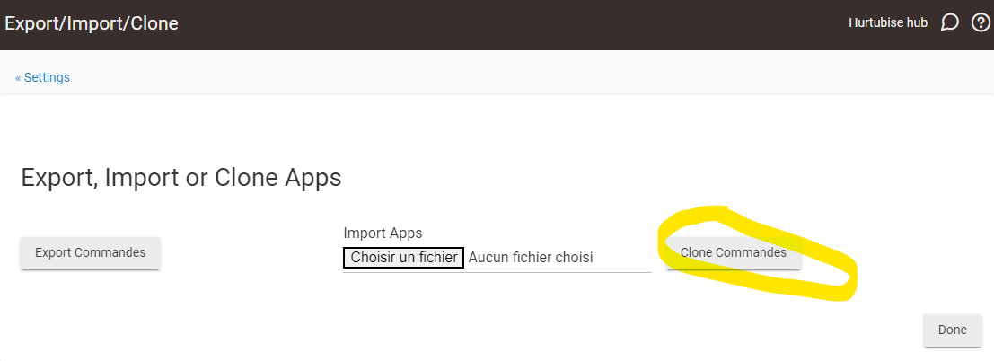Click the help question mark icon
Image resolution: width=994 pixels, height=361 pixels.
click(981, 23)
